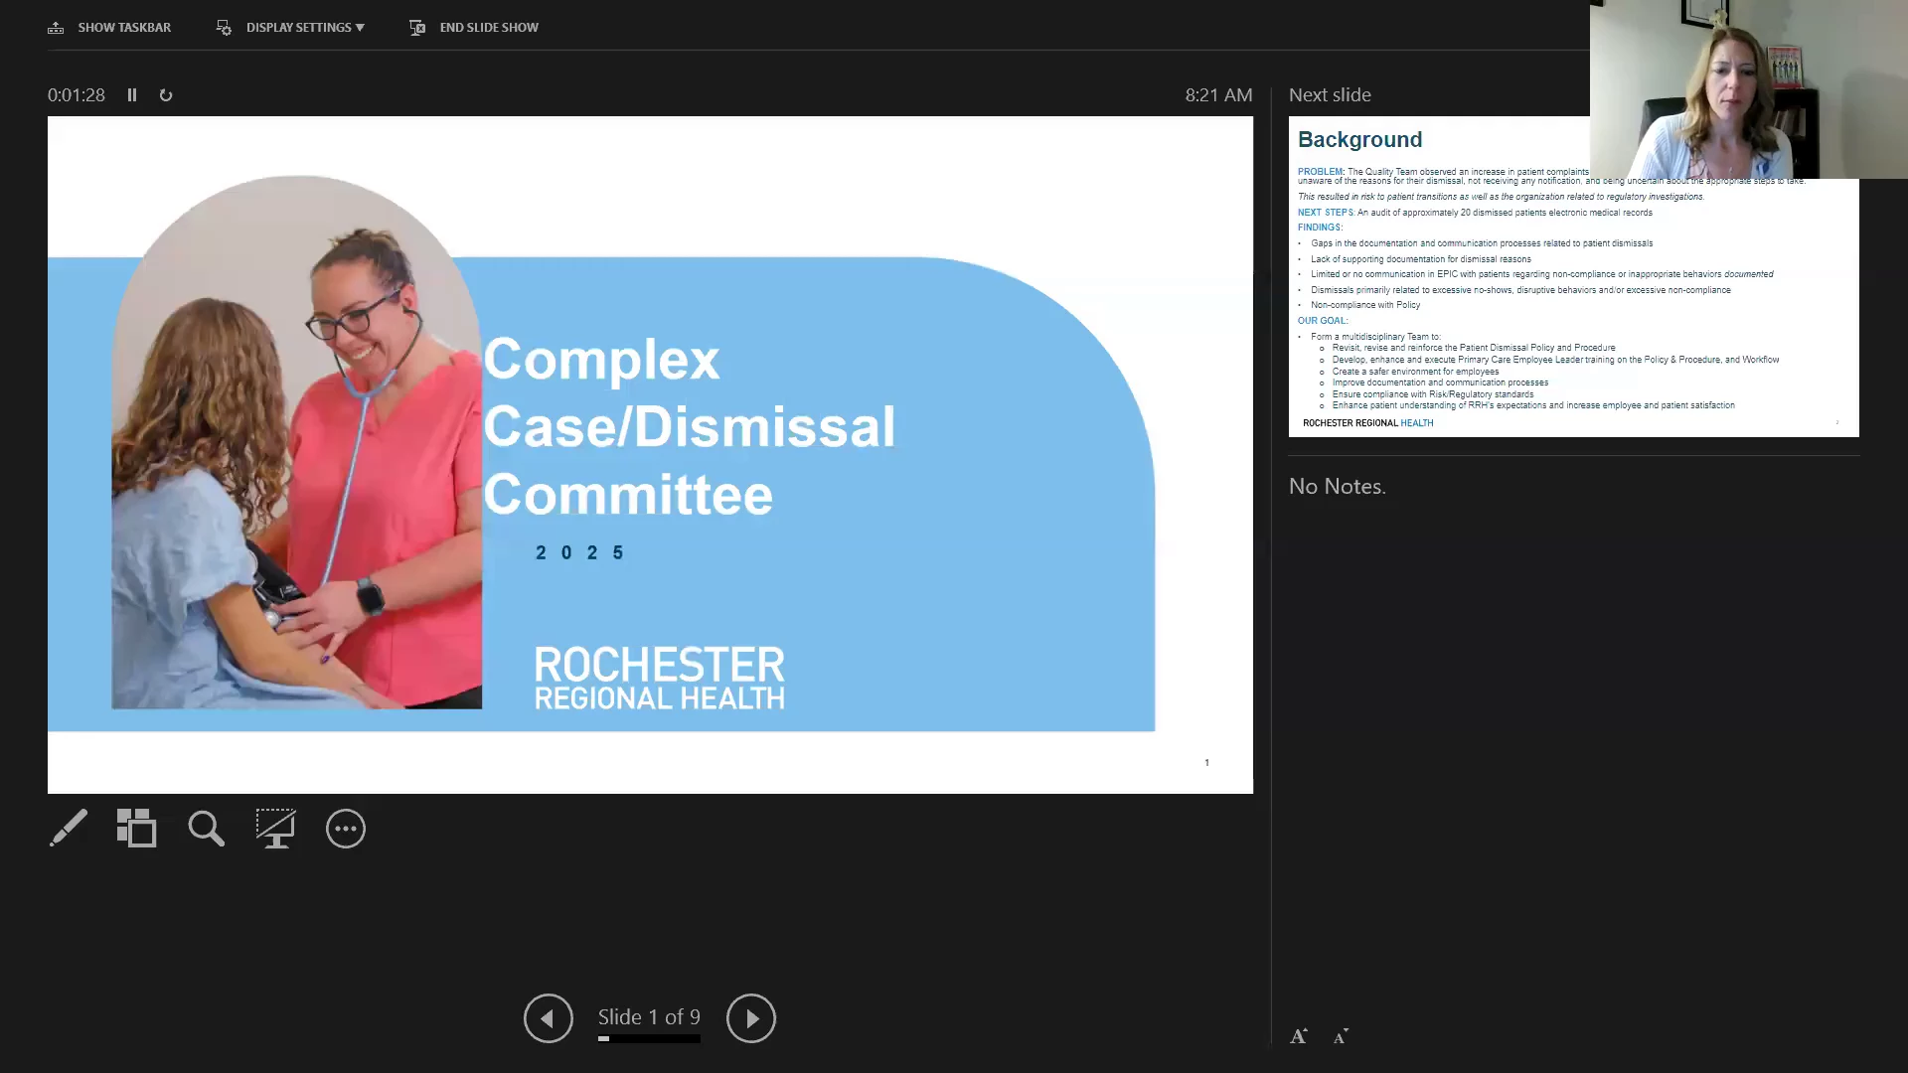
Task: Click the Display Settings monitor icon
Action: [224, 27]
